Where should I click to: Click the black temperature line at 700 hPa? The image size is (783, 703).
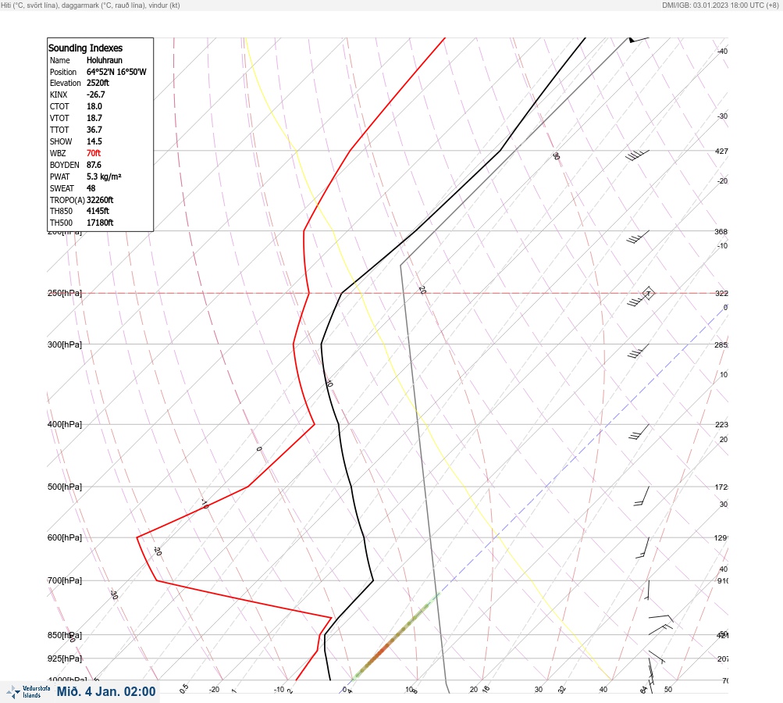click(x=373, y=580)
